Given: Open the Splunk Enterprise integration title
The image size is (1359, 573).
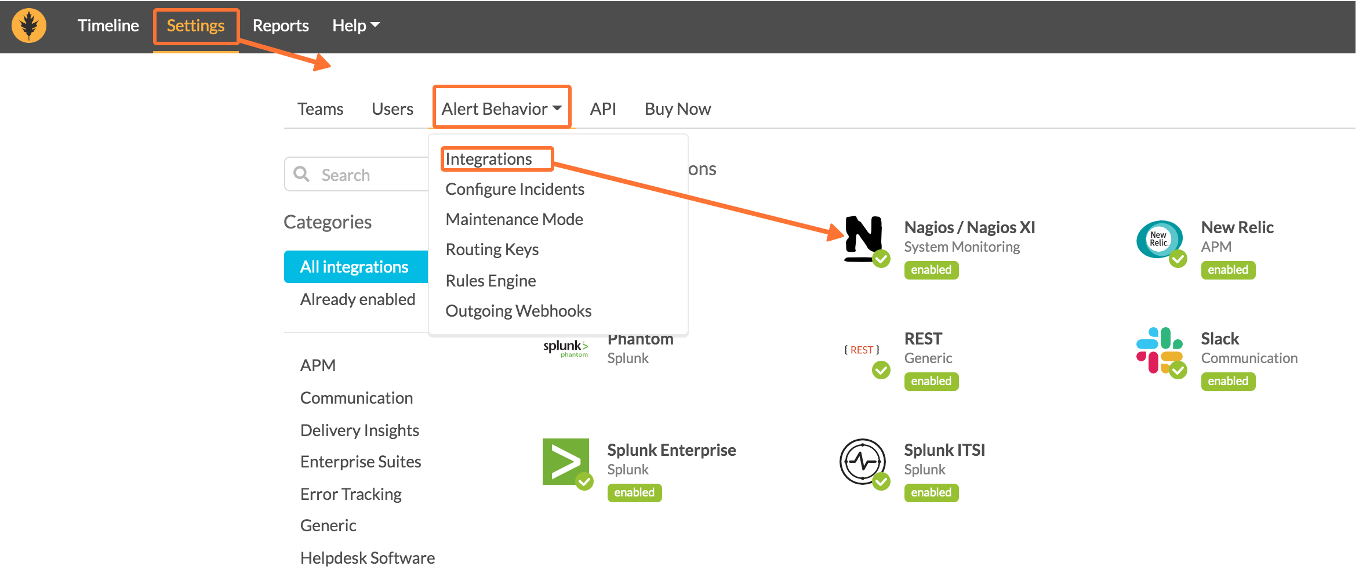Looking at the screenshot, I should click(x=671, y=450).
